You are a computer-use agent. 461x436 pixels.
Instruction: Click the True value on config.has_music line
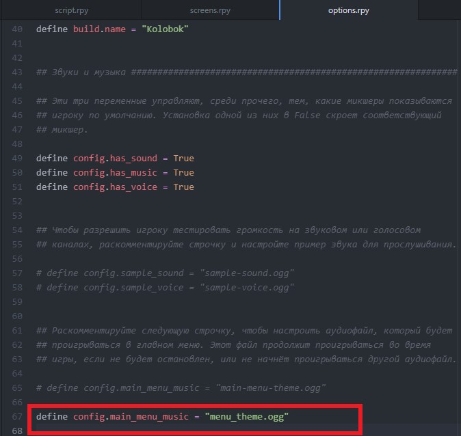click(183, 173)
